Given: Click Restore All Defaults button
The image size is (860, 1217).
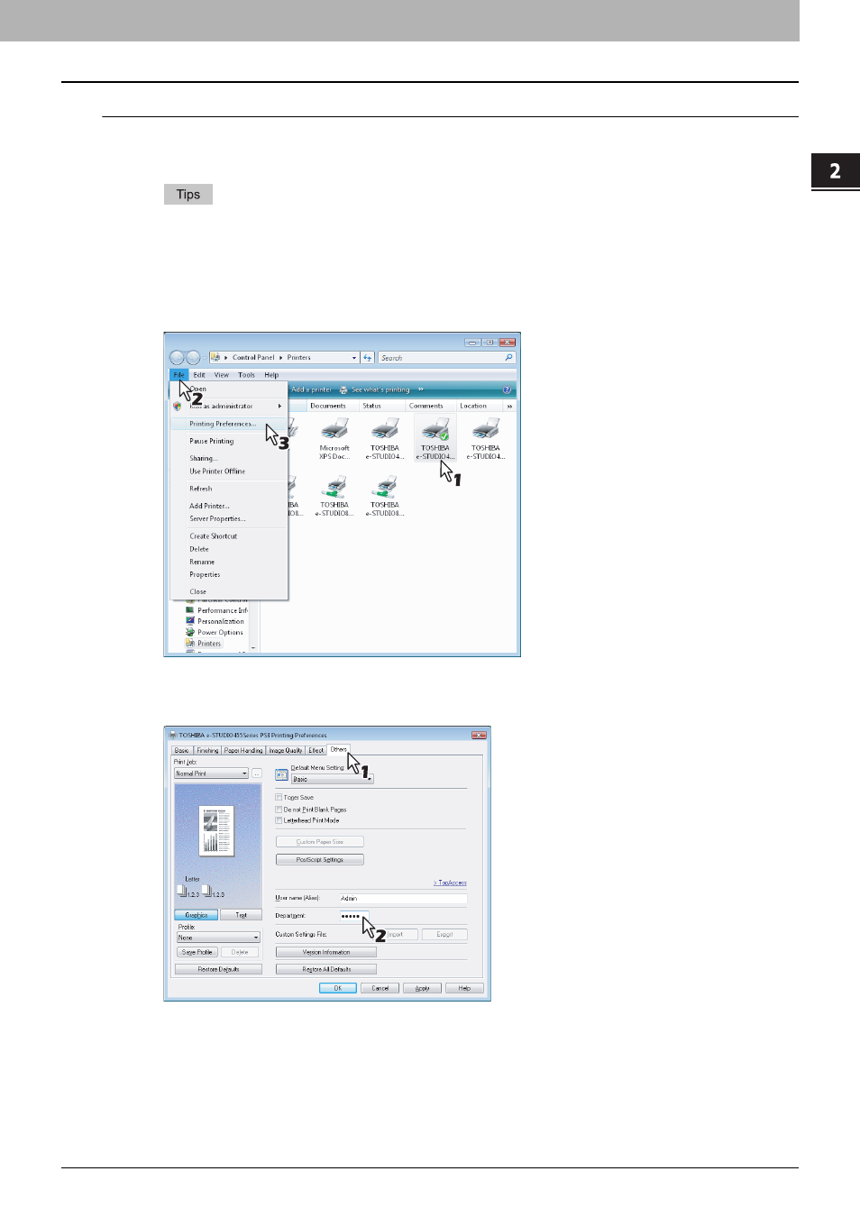Looking at the screenshot, I should tap(326, 969).
